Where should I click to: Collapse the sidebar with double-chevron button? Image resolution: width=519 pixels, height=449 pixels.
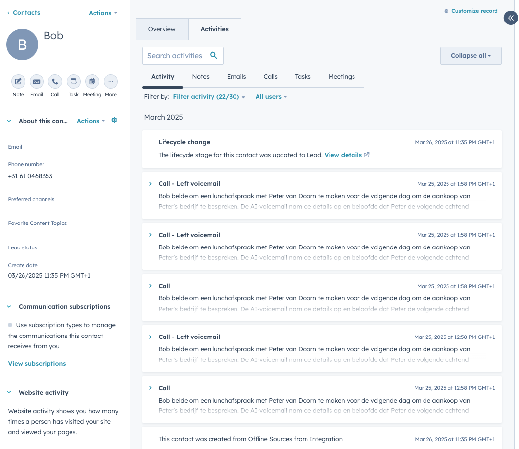[510, 18]
